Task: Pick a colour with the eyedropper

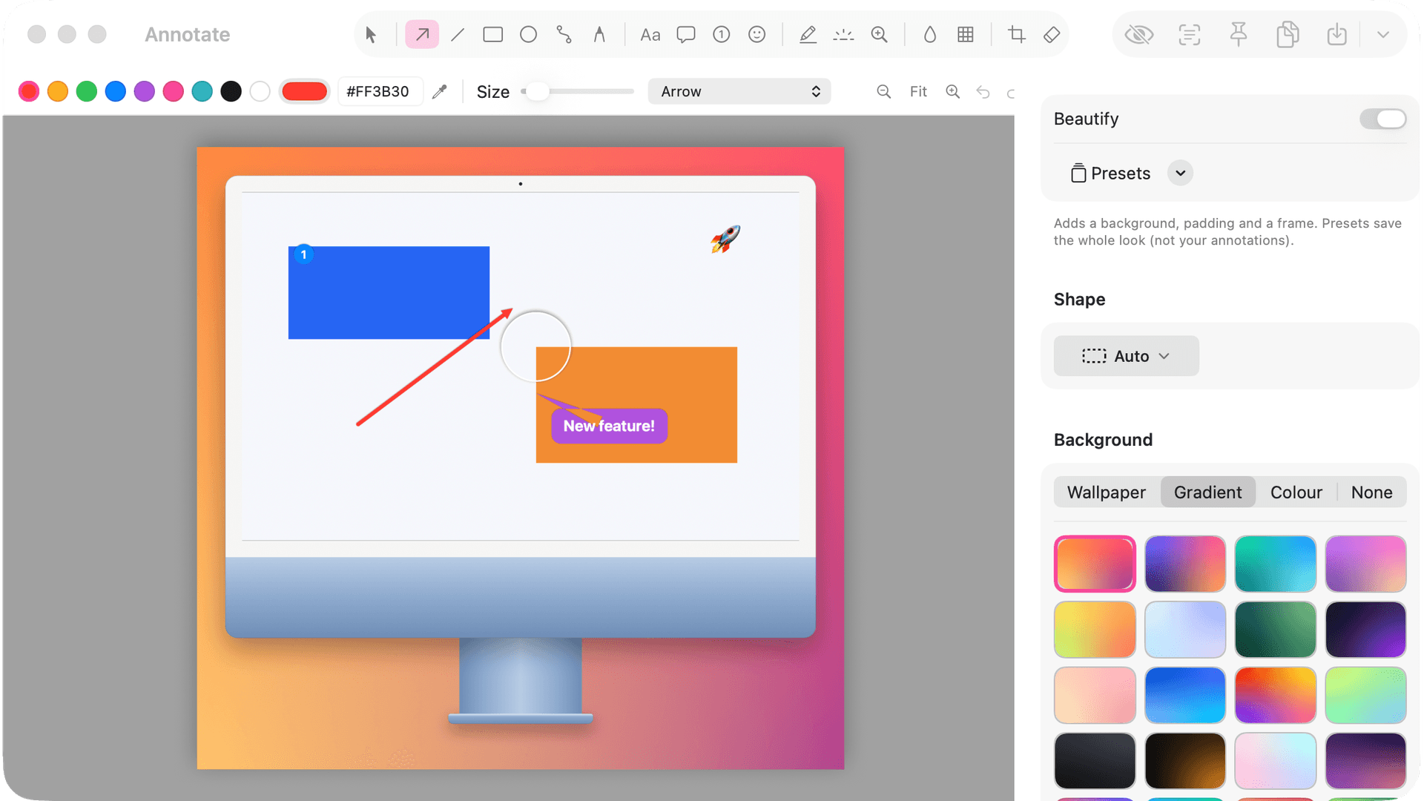Action: click(440, 91)
